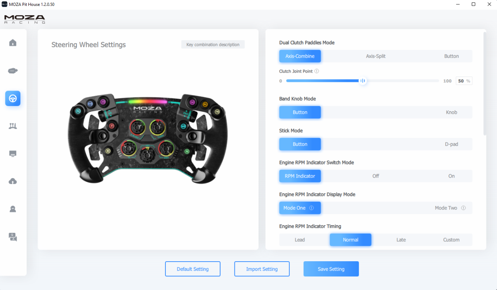Select Axis-Split clutch paddles mode
Screen dimensions: 497x290
(x=376, y=56)
